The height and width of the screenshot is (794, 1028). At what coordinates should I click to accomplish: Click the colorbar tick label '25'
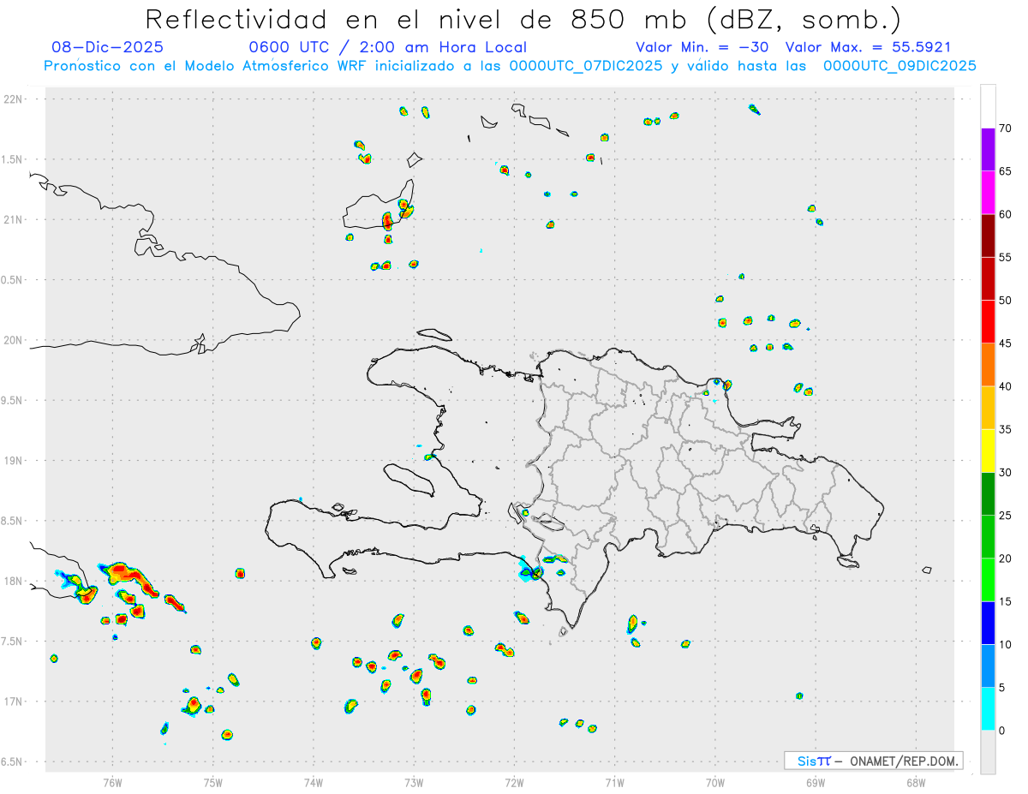click(1005, 516)
